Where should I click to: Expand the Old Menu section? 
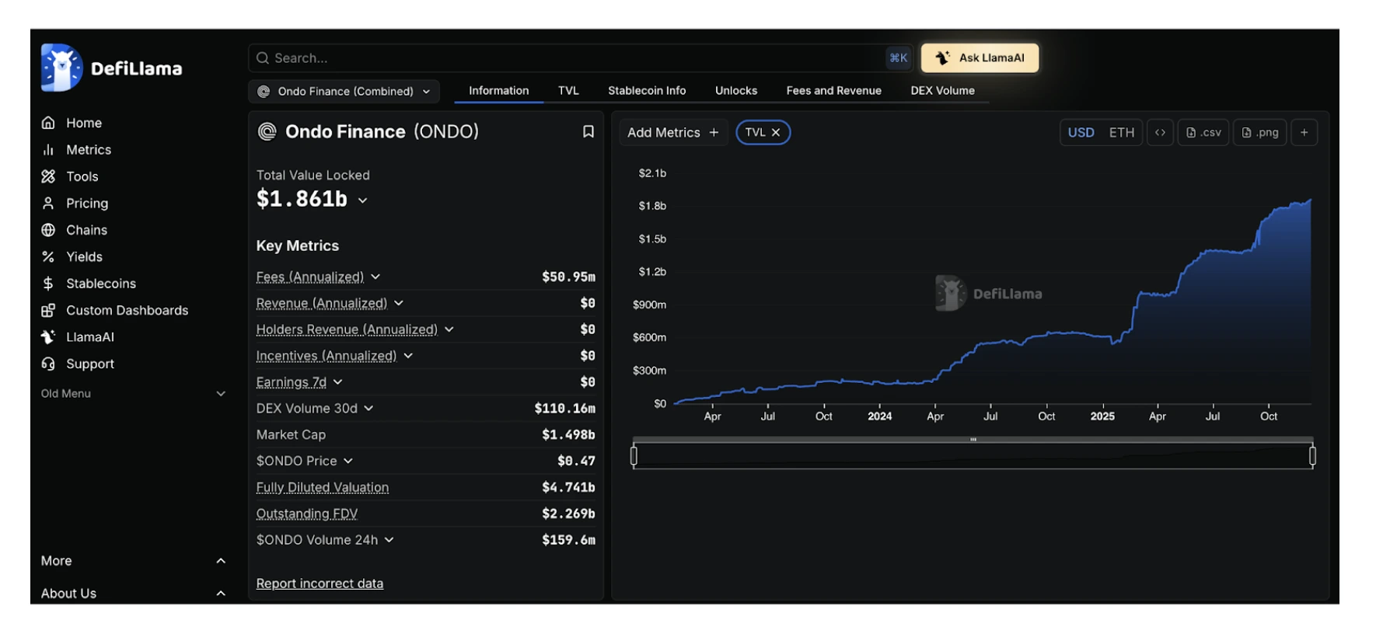[134, 394]
